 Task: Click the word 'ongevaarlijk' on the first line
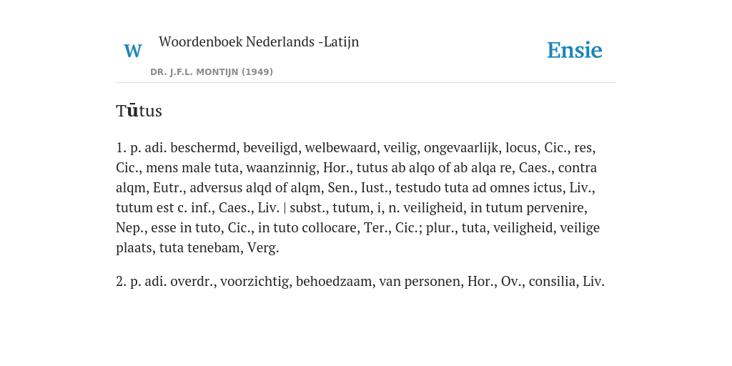click(x=463, y=147)
